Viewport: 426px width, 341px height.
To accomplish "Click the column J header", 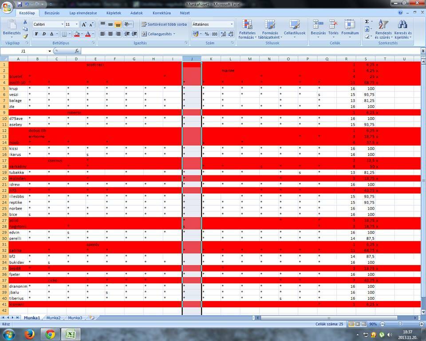I will [192, 59].
